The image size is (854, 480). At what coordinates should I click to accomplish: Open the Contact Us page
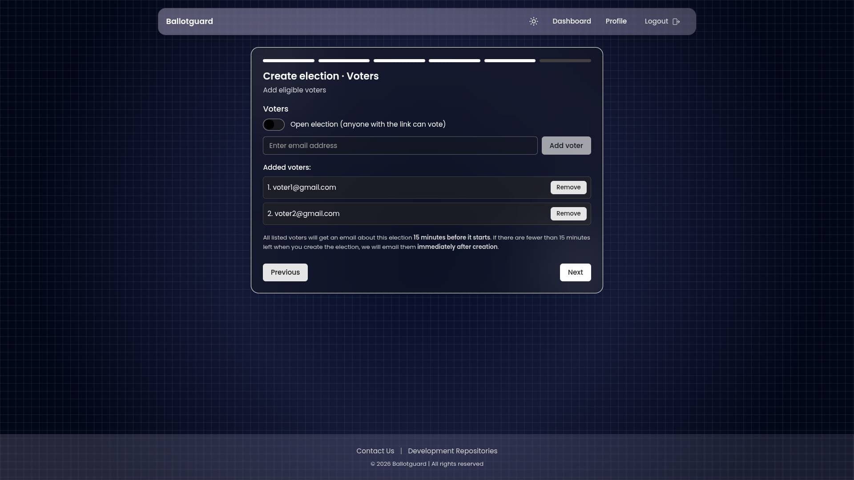pos(375,451)
